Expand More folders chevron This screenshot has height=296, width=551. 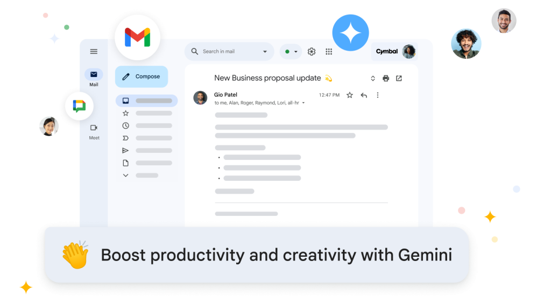(x=125, y=175)
